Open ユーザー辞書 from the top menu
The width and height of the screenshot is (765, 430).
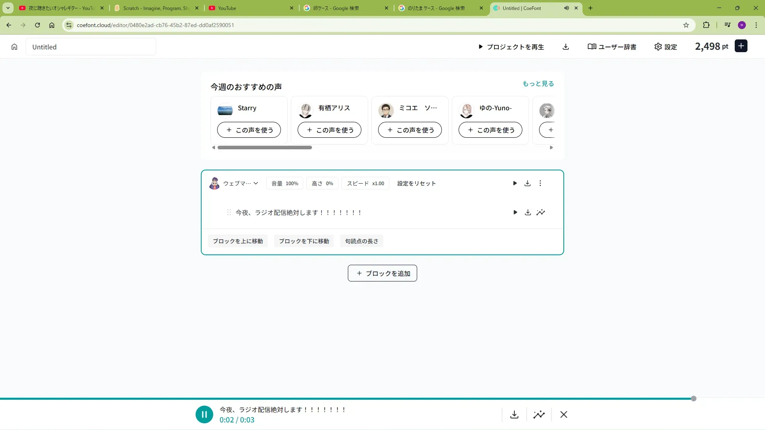(x=612, y=47)
